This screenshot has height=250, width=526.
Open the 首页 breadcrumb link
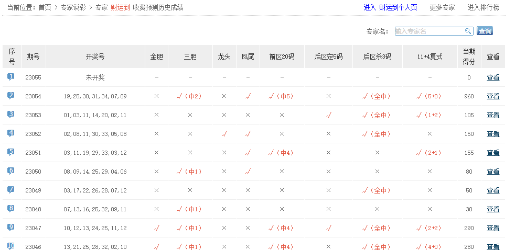coord(45,8)
